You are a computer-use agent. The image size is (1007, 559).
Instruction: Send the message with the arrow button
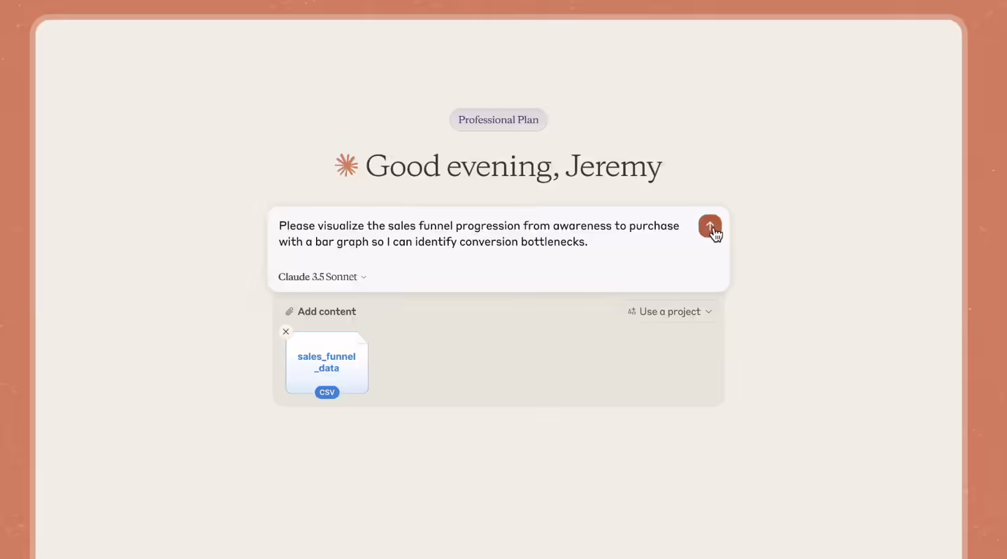(x=709, y=226)
